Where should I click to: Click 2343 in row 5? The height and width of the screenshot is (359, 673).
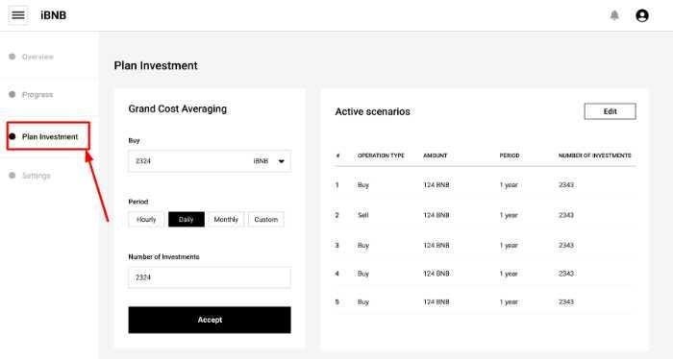pos(566,302)
